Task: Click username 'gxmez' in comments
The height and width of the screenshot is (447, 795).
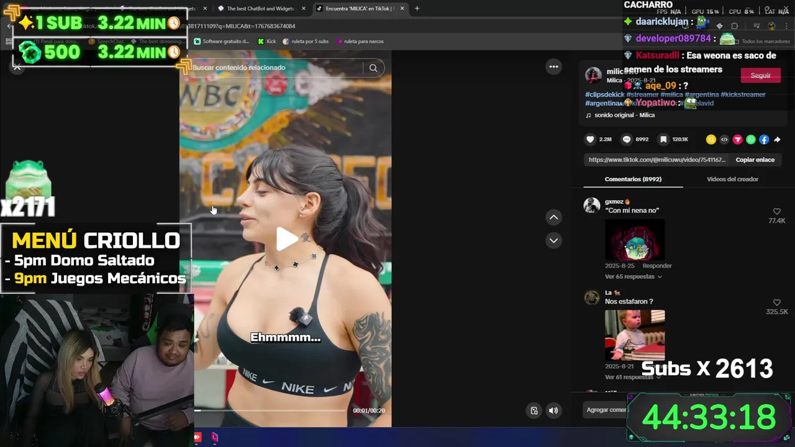Action: pos(614,202)
